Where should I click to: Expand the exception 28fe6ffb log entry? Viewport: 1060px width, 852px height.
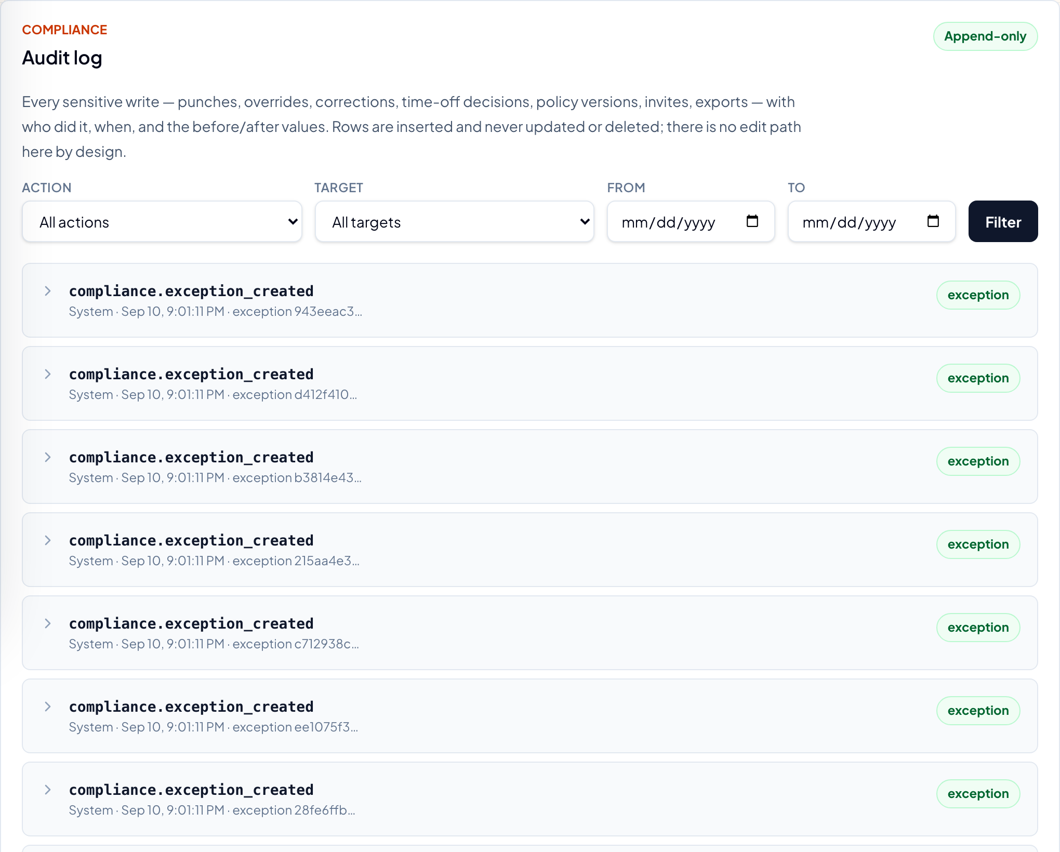pyautogui.click(x=48, y=790)
